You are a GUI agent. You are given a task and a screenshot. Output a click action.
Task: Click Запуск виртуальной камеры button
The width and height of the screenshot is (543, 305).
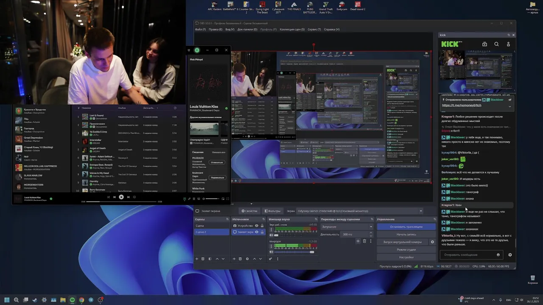coord(403,242)
